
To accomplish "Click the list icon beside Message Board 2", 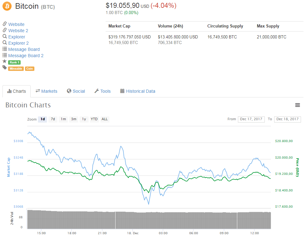I will click(x=5, y=55).
